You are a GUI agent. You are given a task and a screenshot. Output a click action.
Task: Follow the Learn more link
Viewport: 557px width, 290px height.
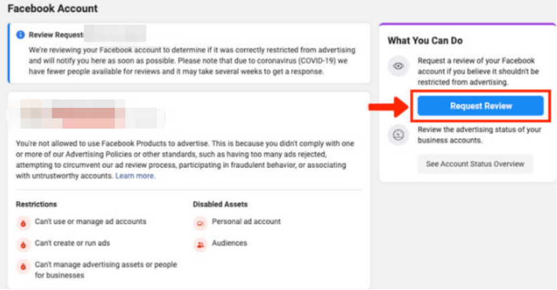[135, 176]
